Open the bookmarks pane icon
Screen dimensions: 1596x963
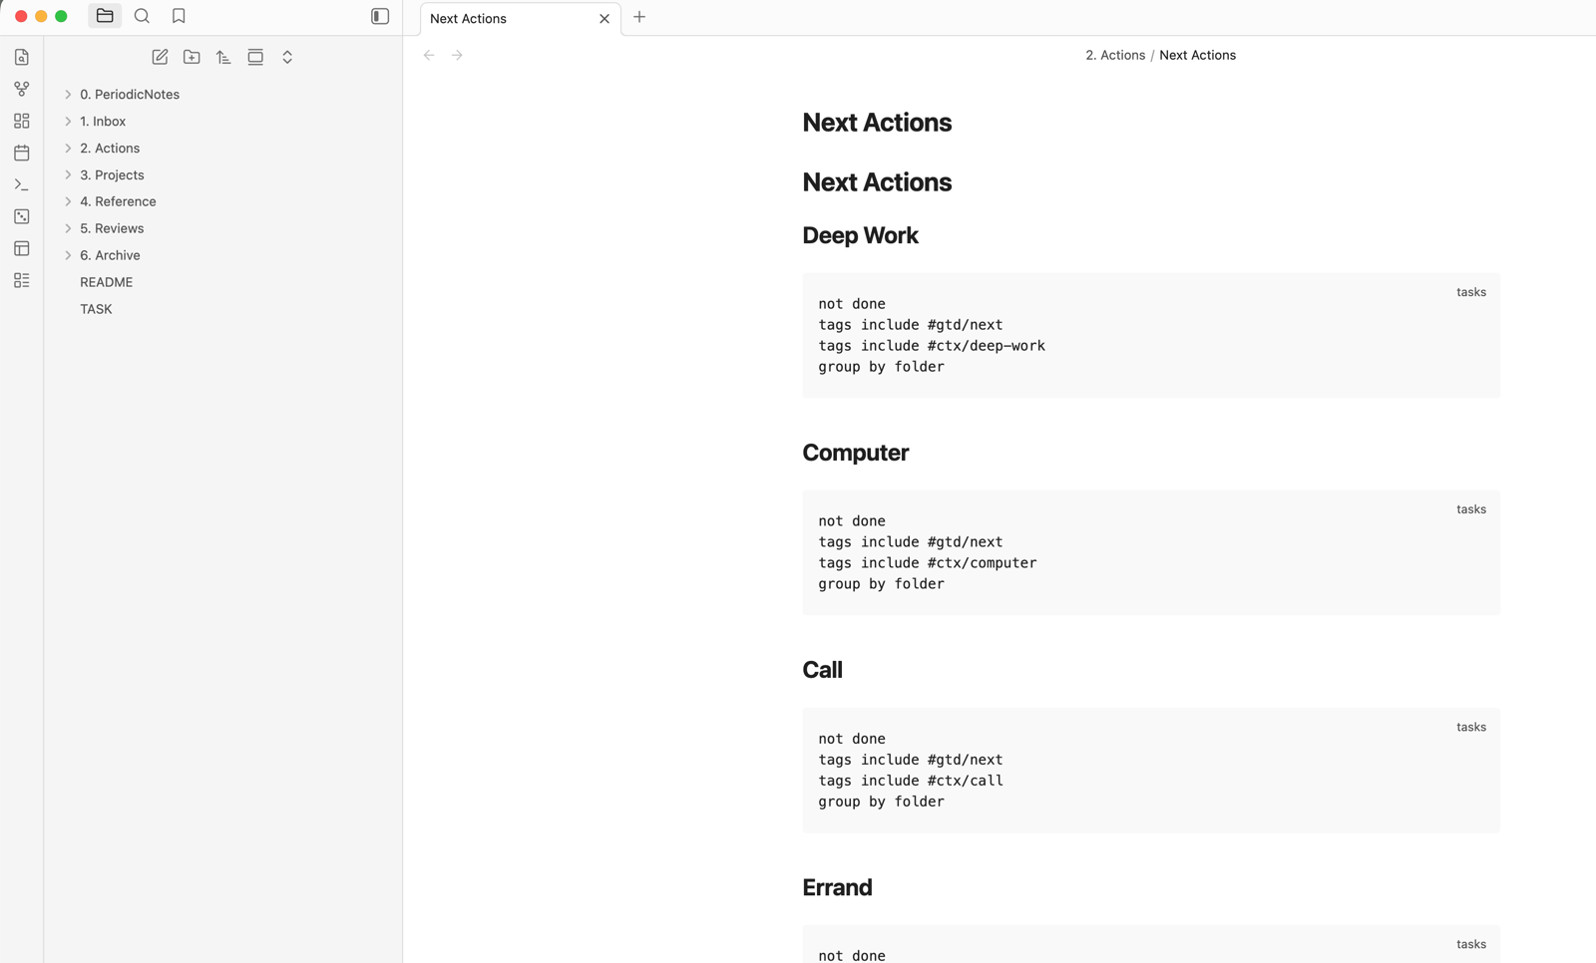coord(179,16)
